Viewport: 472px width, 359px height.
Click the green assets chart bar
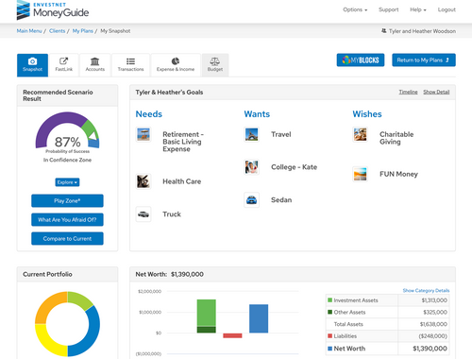(207, 313)
